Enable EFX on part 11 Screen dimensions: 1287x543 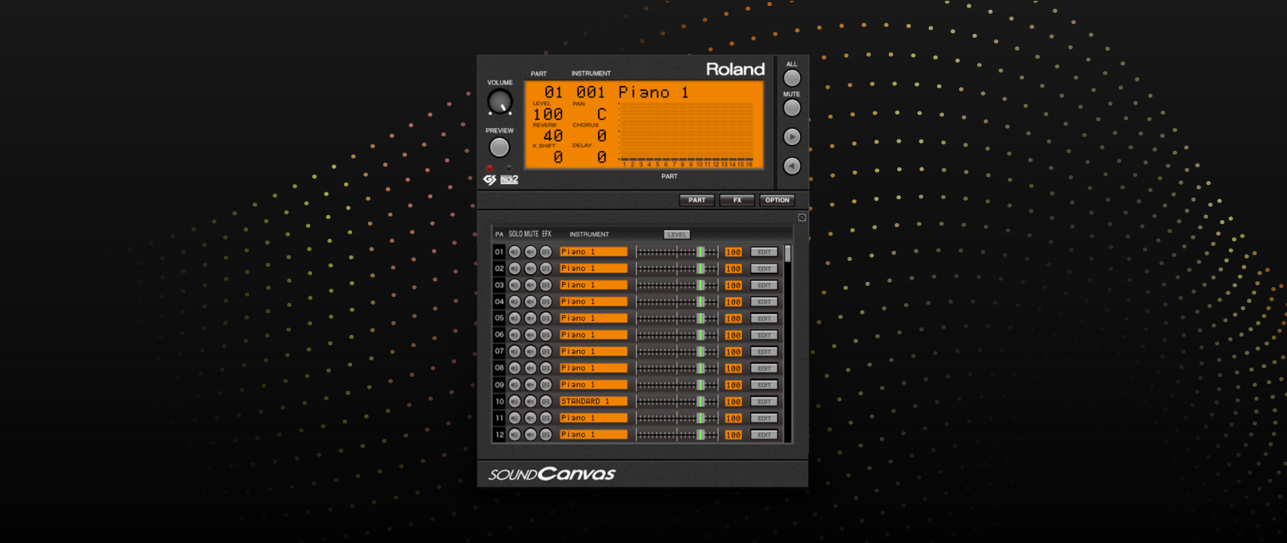(x=546, y=418)
